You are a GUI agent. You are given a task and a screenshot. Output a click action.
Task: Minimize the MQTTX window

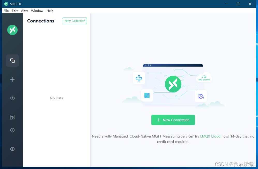point(226,4)
